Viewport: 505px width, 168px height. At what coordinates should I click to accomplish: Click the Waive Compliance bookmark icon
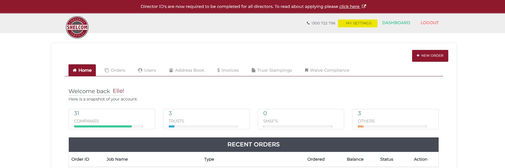click(307, 70)
